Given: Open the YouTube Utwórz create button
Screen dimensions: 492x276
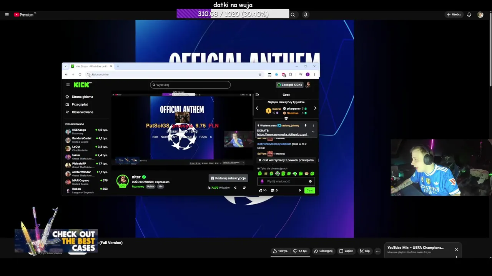Looking at the screenshot, I should point(454,15).
